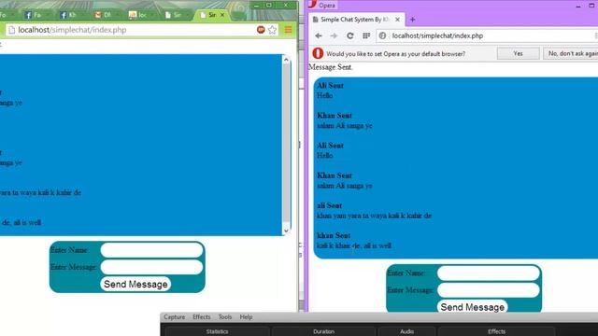
Task: Open the Tools menu in recorder
Action: 225,317
